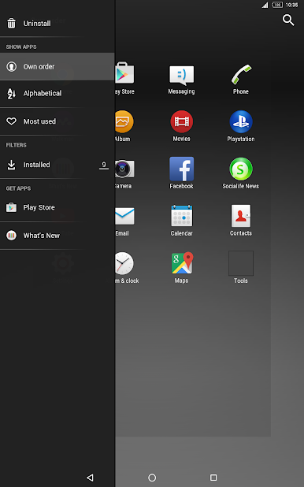Click the 10:35 clock in status bar

click(x=291, y=5)
